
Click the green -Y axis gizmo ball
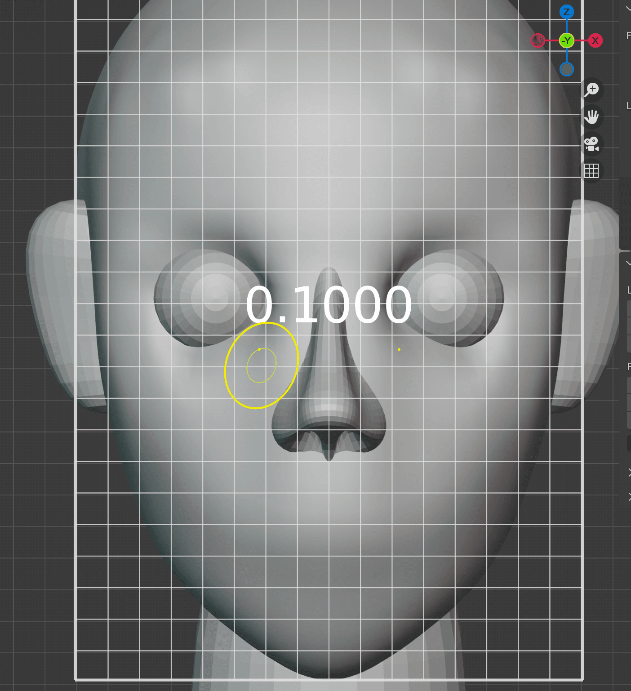(x=567, y=41)
